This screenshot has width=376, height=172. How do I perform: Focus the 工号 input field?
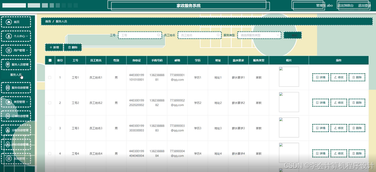[140, 35]
